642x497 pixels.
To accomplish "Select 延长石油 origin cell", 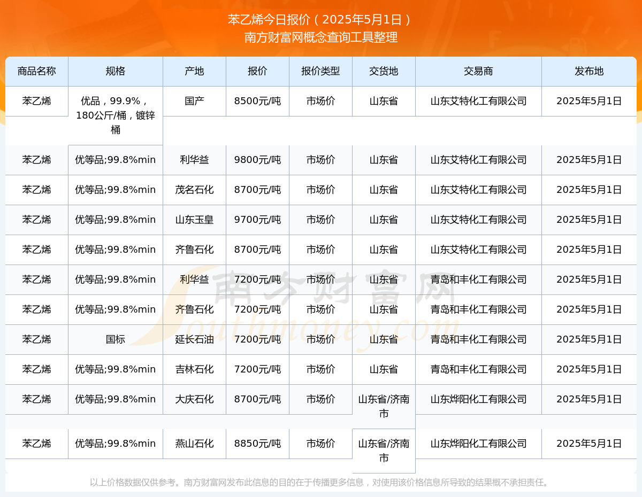I will [x=194, y=339].
